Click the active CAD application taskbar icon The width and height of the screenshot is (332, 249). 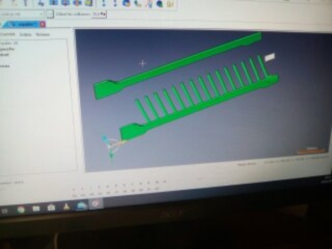(x=95, y=204)
